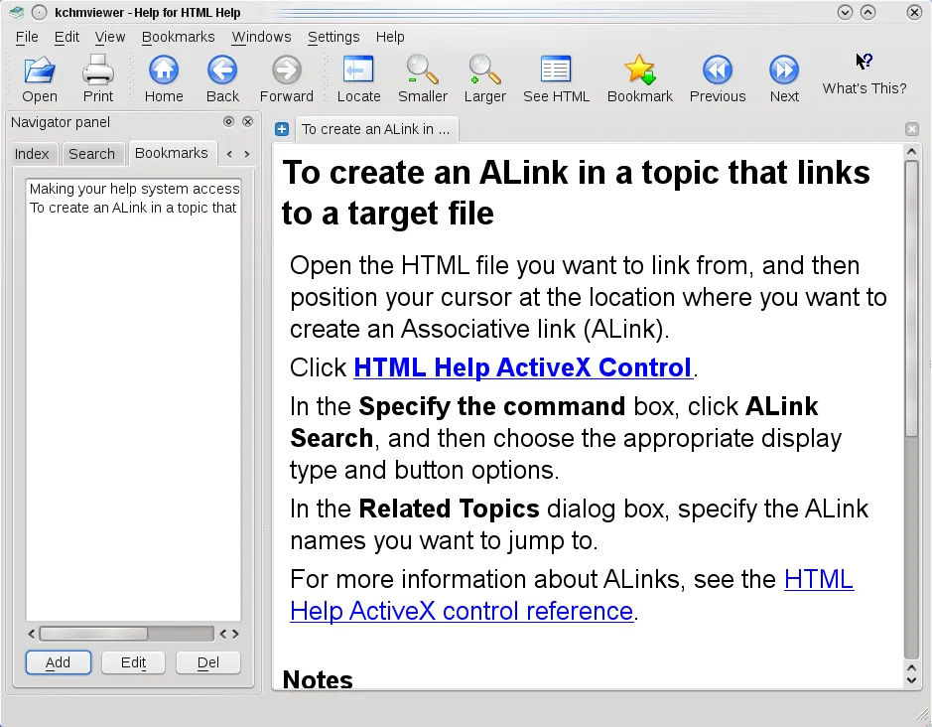Screen dimensions: 932x727
Task: Delete the selected bookmark with Del
Action: pyautogui.click(x=207, y=661)
